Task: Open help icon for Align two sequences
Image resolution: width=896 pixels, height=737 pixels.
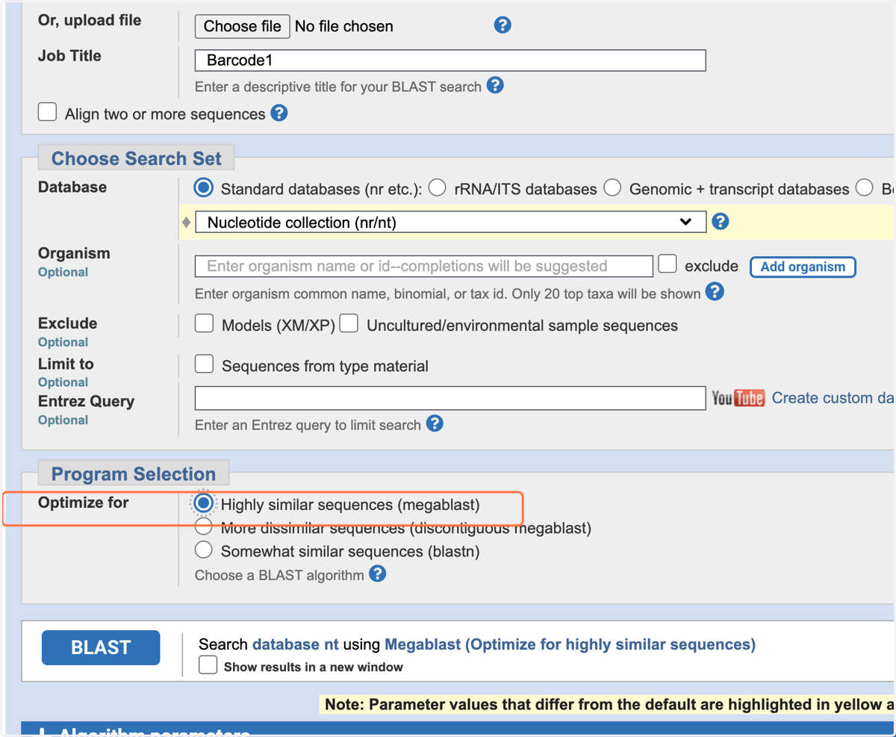Action: coord(279,113)
